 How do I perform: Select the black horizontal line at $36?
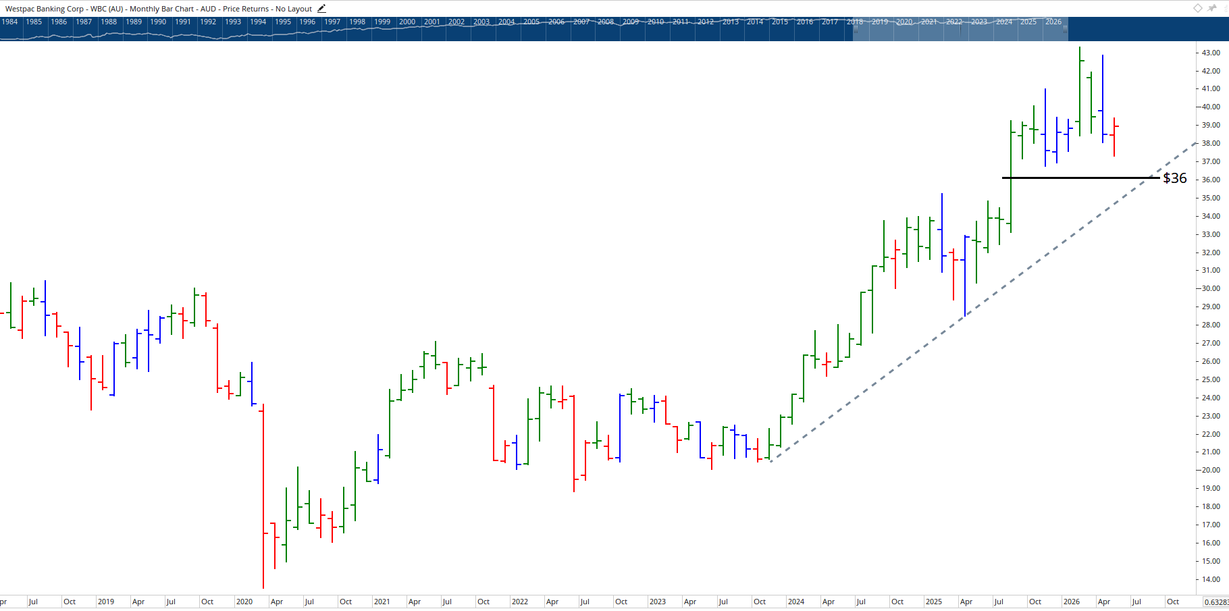pos(1080,178)
